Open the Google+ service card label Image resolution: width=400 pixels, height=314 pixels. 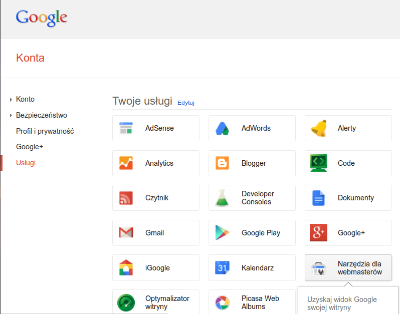[x=351, y=233]
